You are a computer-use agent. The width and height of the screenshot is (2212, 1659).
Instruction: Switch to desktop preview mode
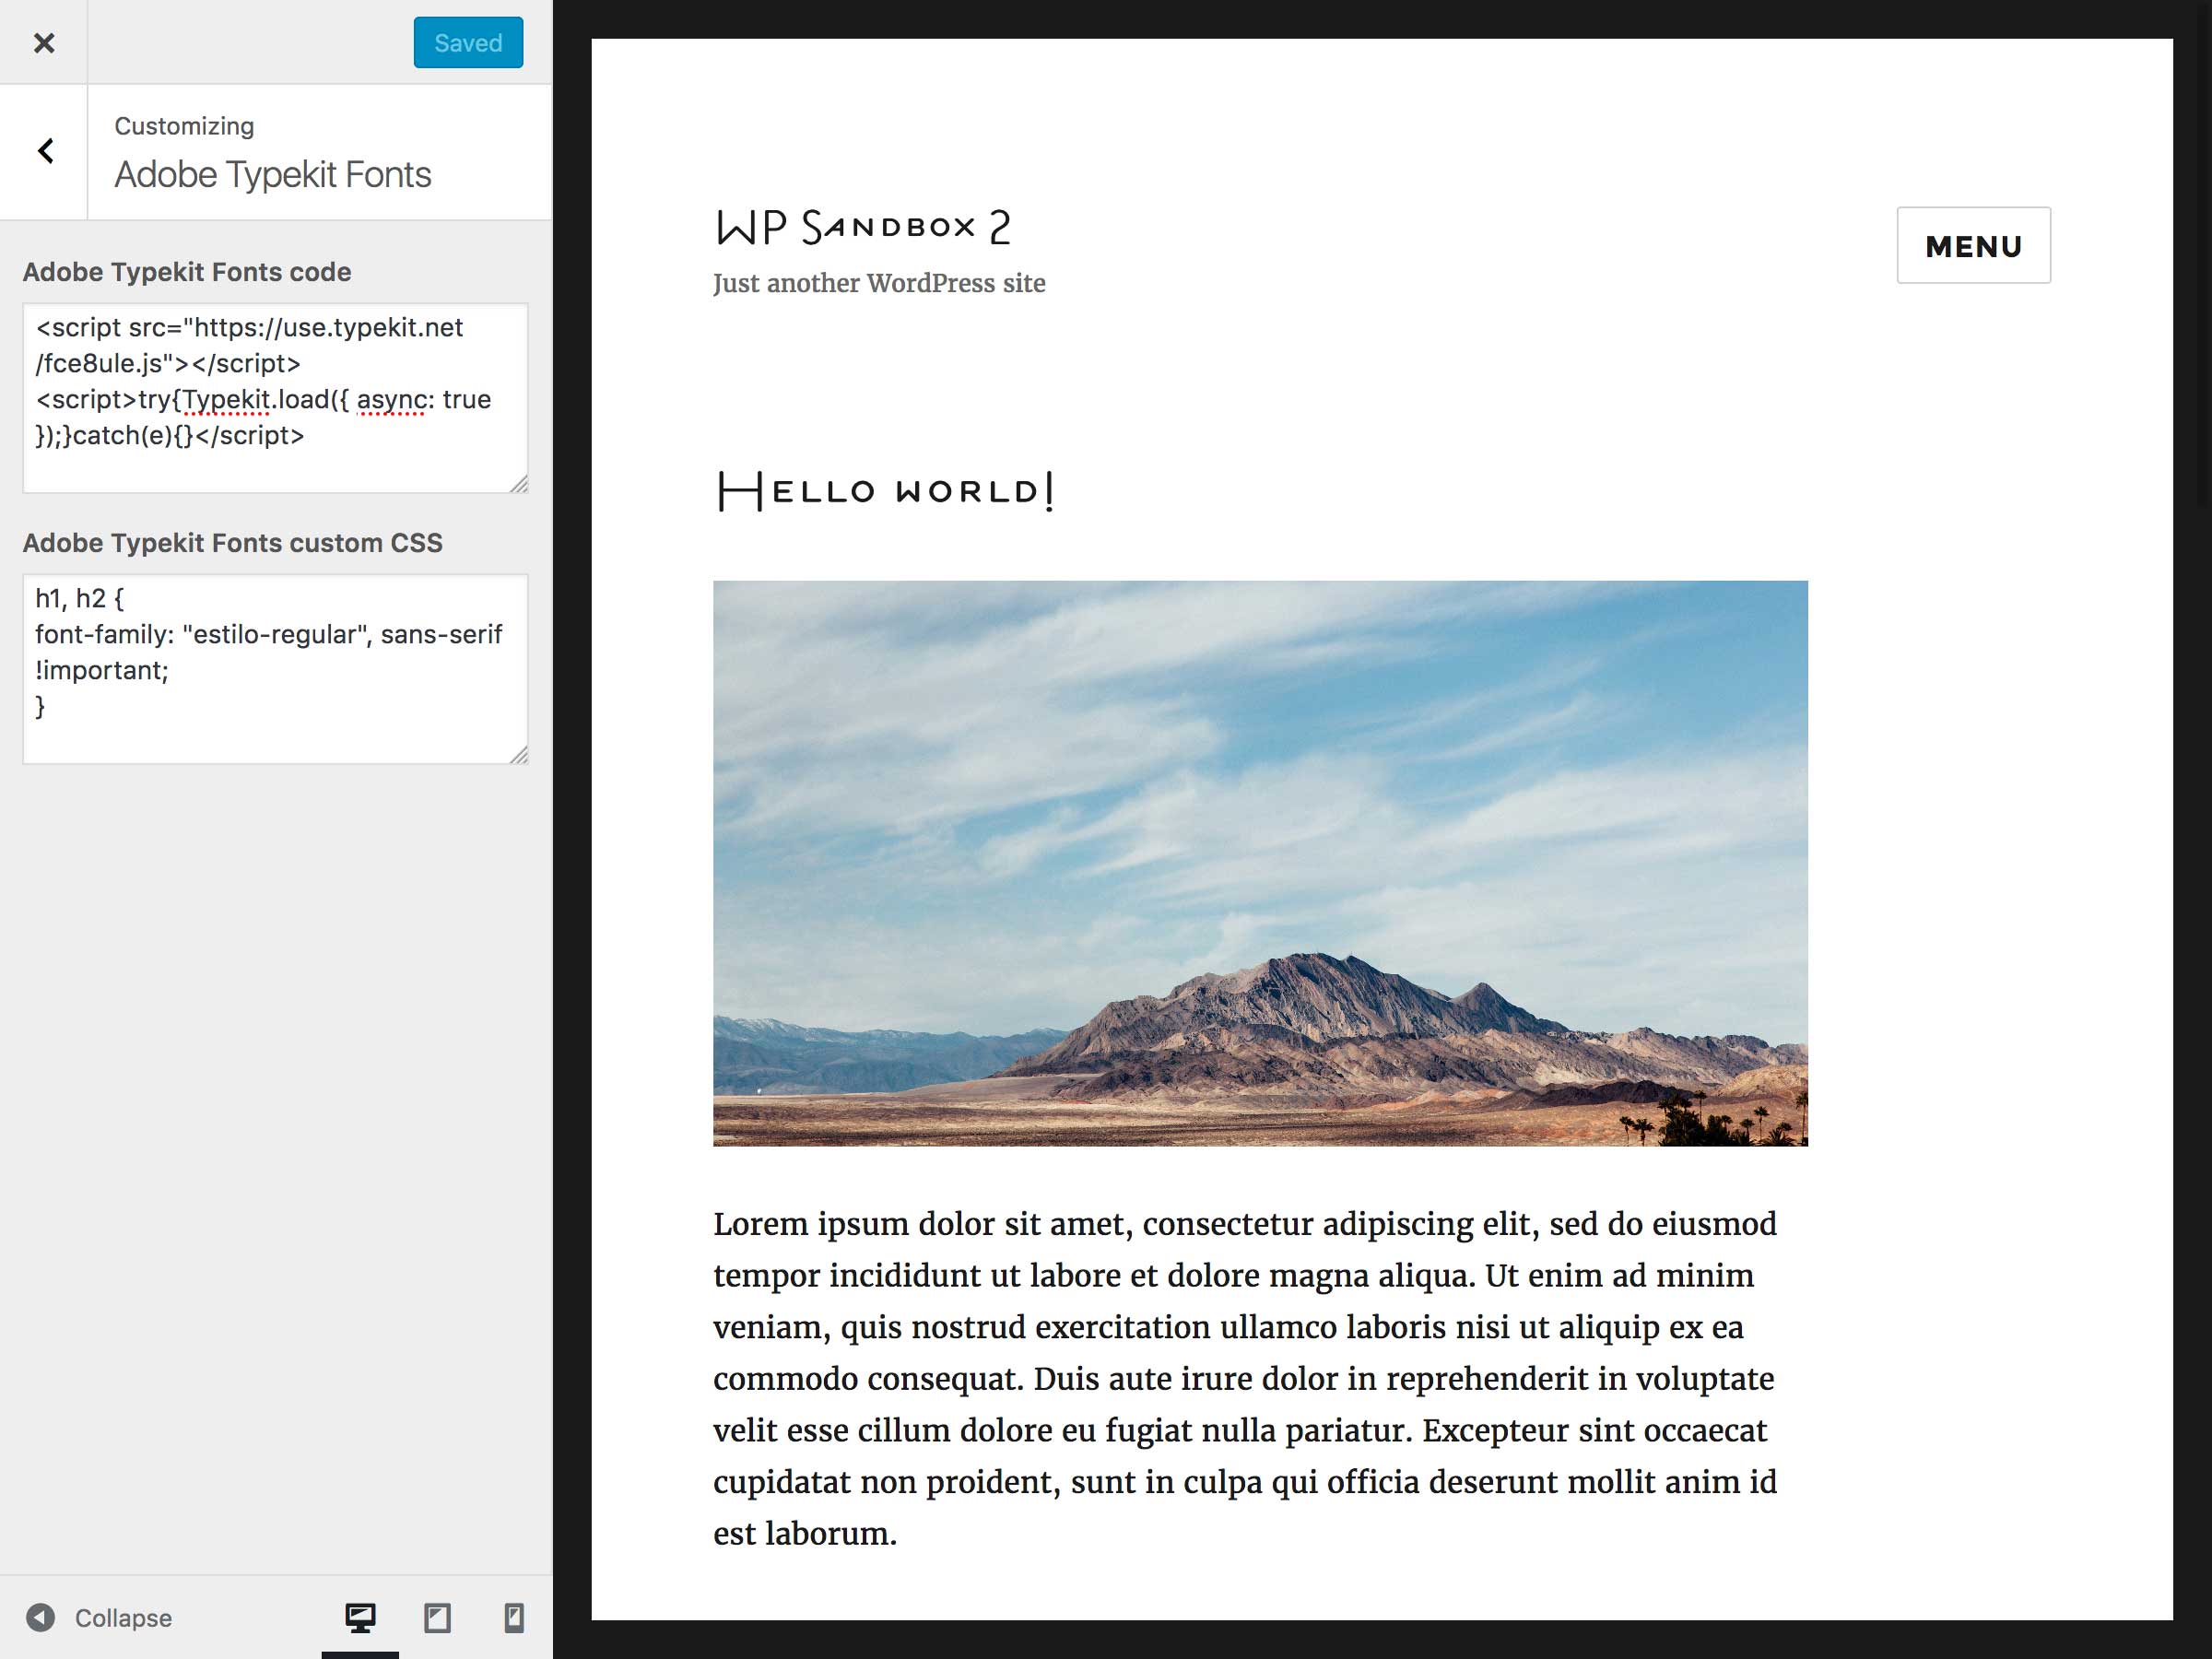point(360,1617)
